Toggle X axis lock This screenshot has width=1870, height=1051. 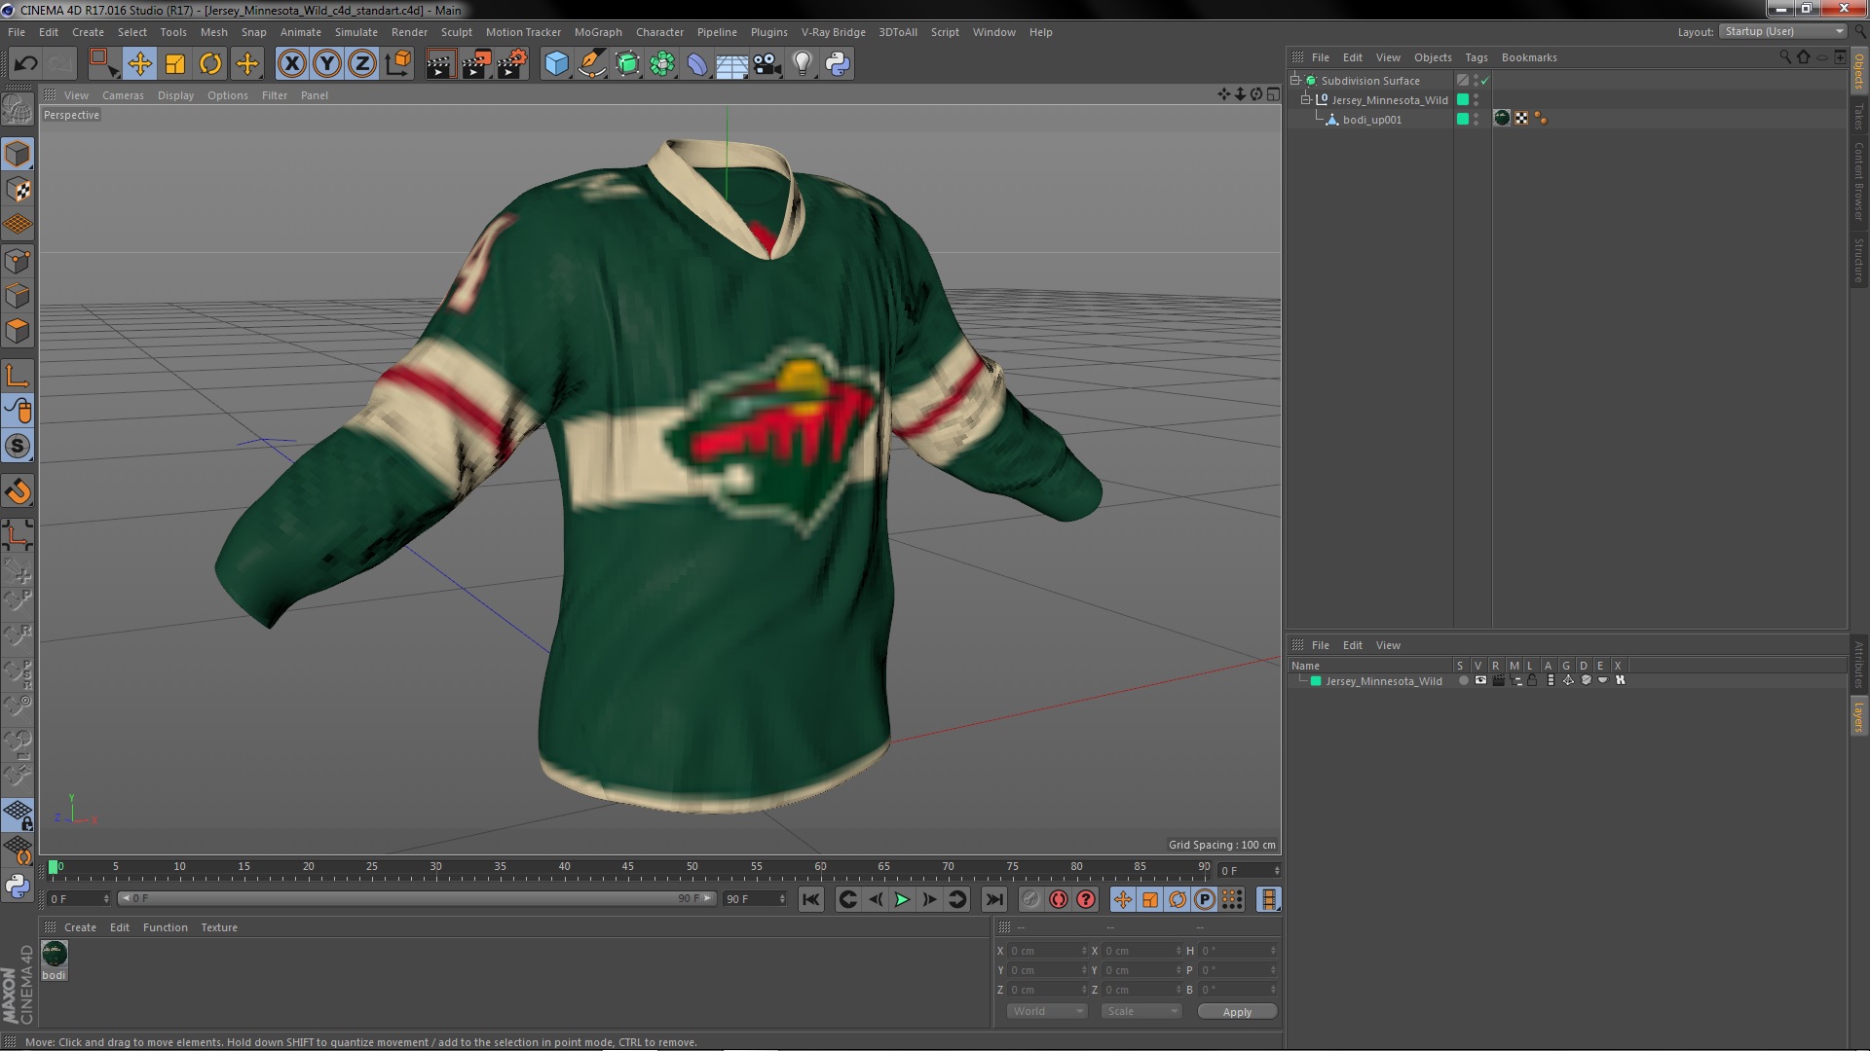coord(291,64)
